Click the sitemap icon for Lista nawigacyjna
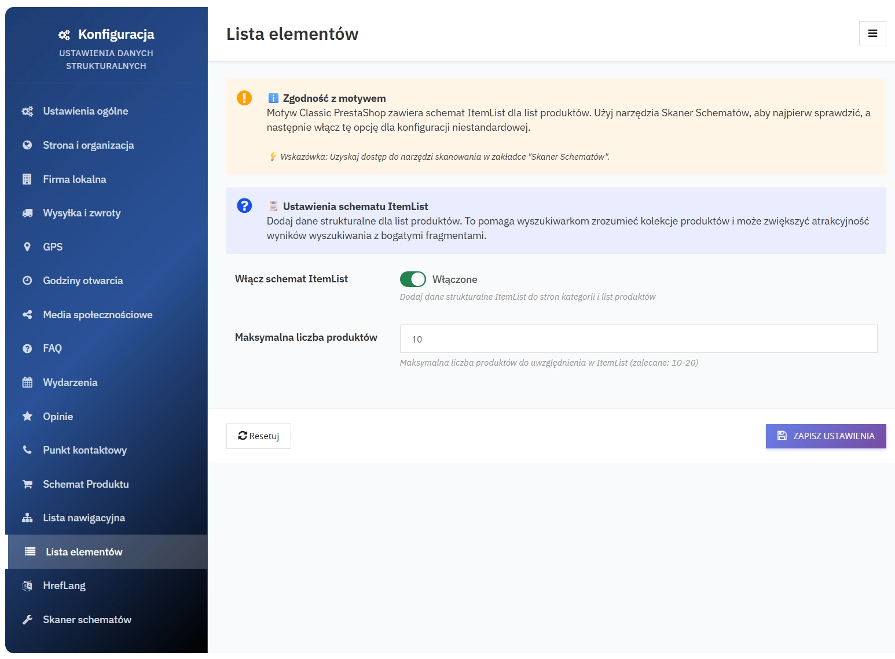Screen dimensions: 895x659 (27, 517)
